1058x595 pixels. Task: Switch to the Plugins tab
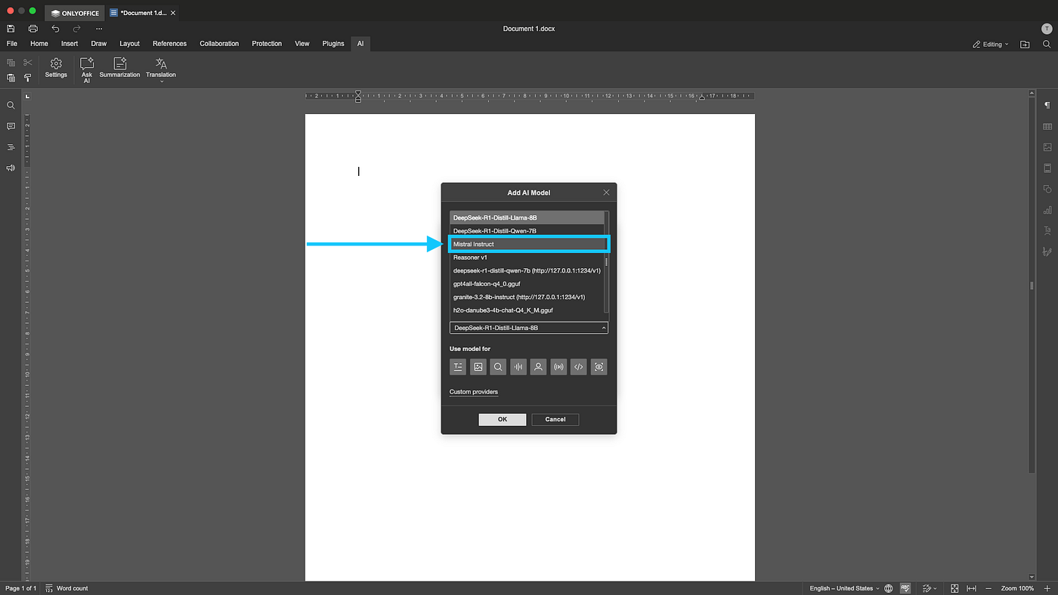[x=333, y=44]
